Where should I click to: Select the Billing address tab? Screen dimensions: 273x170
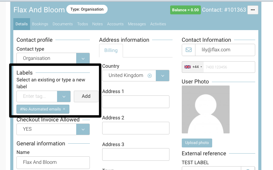(x=111, y=51)
